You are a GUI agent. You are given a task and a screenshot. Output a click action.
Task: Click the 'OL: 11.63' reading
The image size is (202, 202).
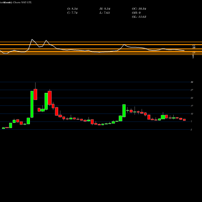pyautogui.click(x=139, y=17)
